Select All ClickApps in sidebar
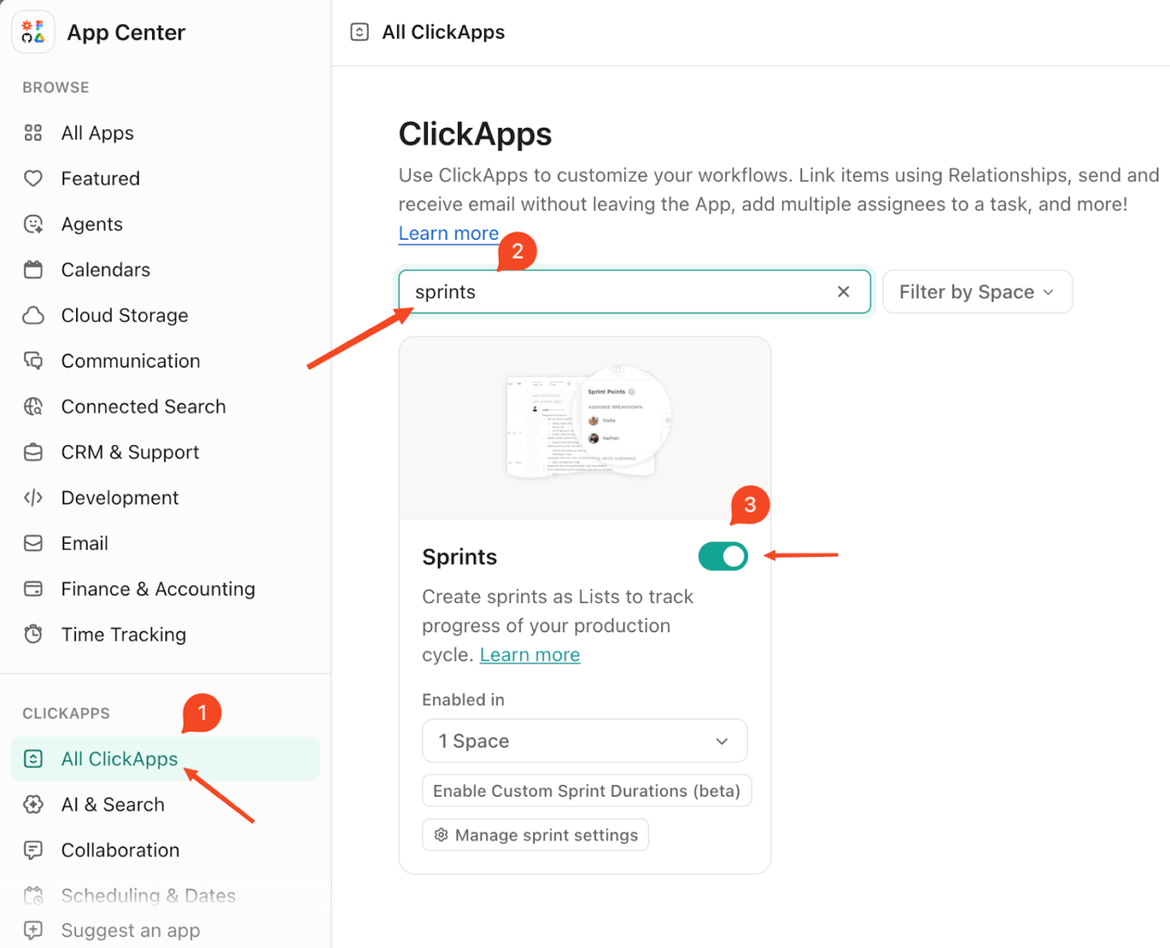The image size is (1170, 948). click(120, 758)
